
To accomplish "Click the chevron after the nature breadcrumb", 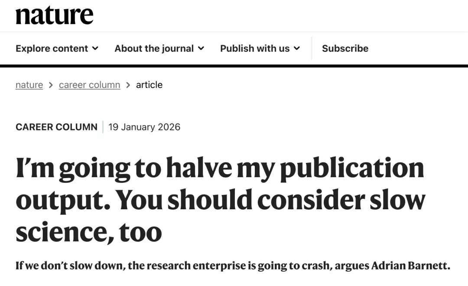I will click(x=51, y=85).
